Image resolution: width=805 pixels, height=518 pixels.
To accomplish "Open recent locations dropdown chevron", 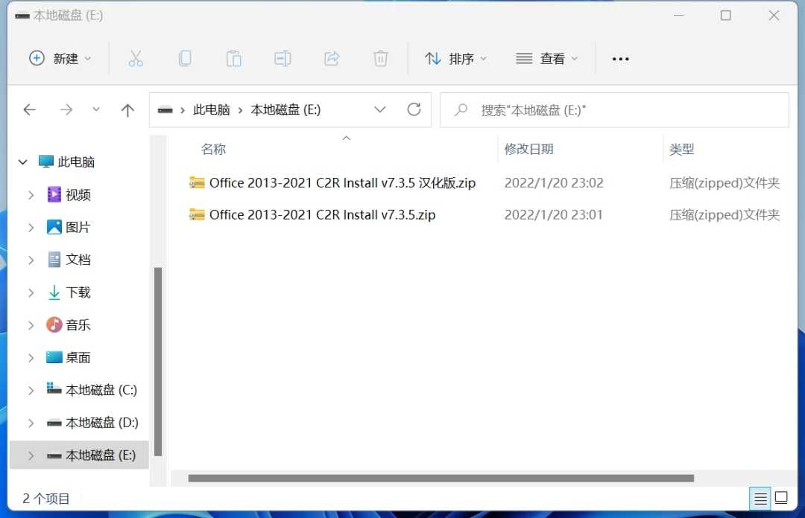I will click(96, 109).
